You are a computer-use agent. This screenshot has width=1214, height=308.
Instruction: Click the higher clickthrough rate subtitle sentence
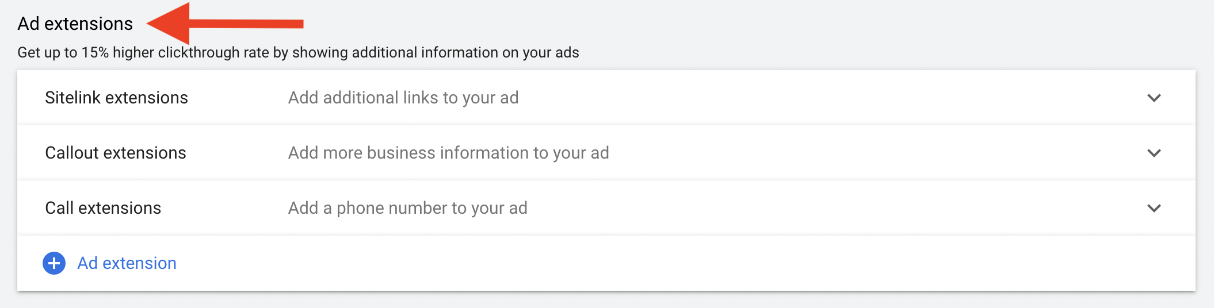pyautogui.click(x=298, y=52)
